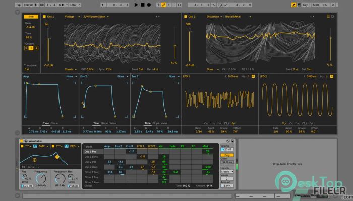Toggle the Key map mode button
This screenshot has height=201, width=353.
click(305, 5)
